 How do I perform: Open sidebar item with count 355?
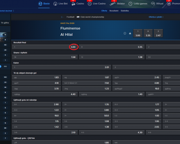5,67
